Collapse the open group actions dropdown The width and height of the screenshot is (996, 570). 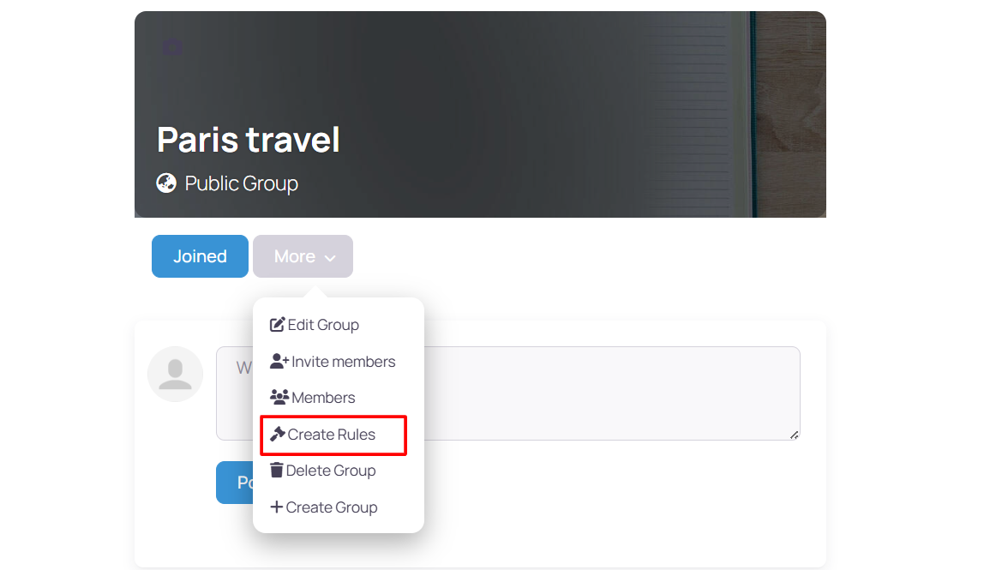[x=303, y=255]
